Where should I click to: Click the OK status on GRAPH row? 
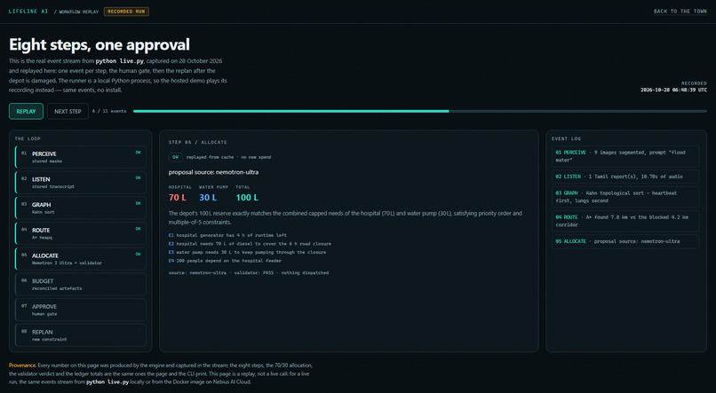pyautogui.click(x=138, y=204)
